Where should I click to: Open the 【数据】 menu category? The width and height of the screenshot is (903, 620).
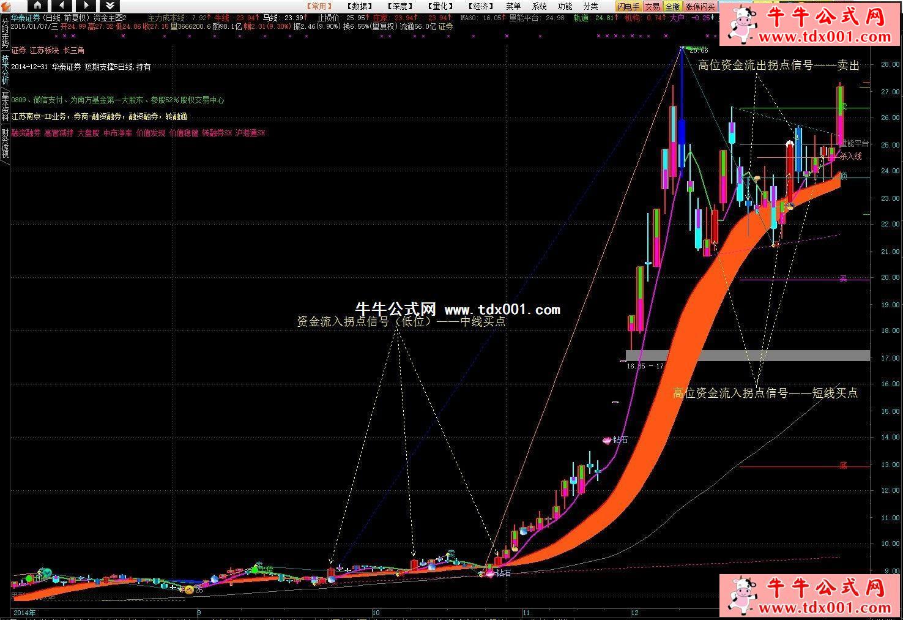(359, 6)
